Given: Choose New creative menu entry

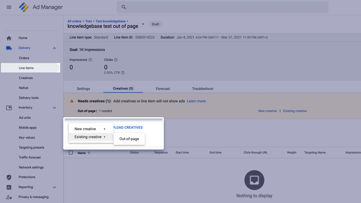Looking at the screenshot, I should click(91, 129).
